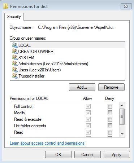Toggle Allow for Read & execute

click(x=88, y=119)
